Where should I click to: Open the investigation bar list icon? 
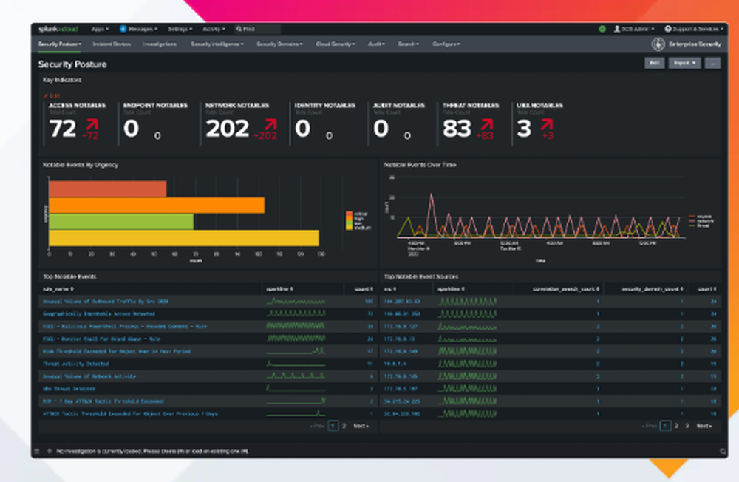pos(37,452)
